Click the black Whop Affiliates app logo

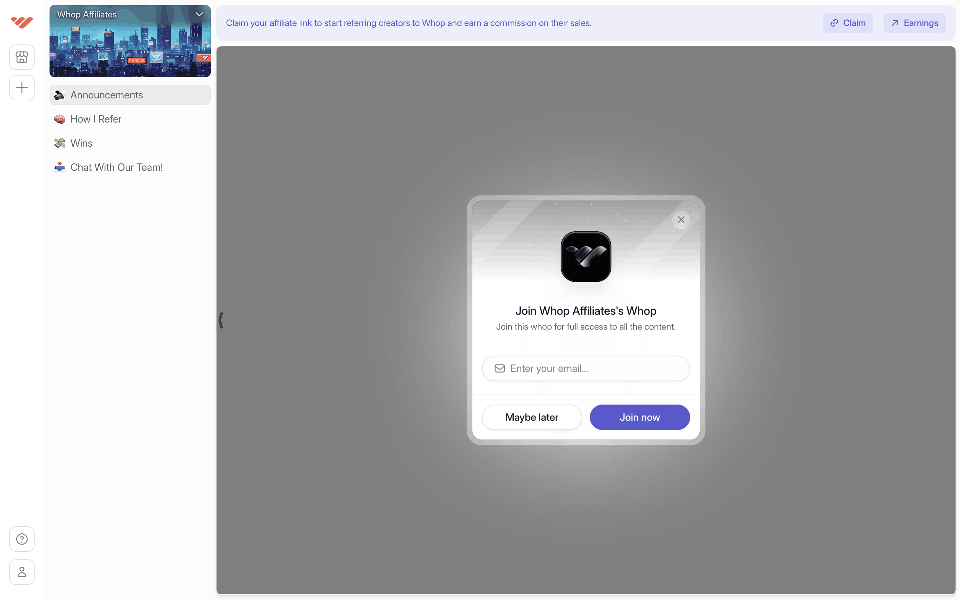coord(585,257)
